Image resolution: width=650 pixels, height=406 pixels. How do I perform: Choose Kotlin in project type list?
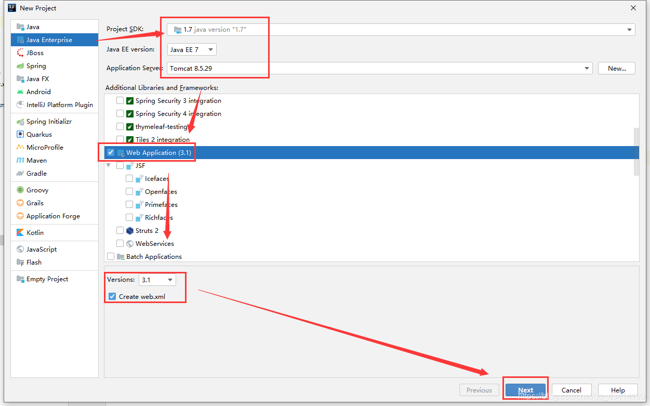55,233
